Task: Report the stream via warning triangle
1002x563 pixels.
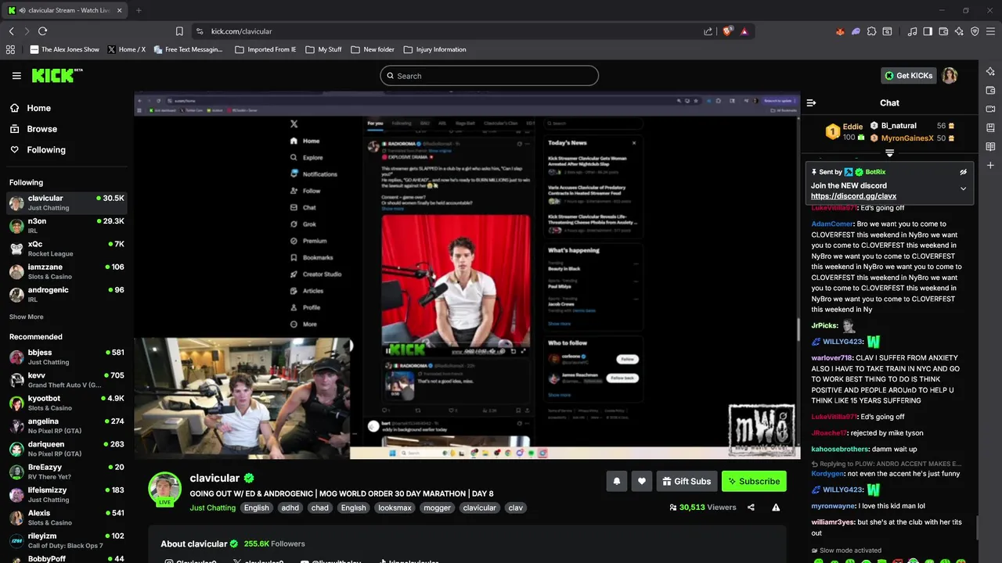Action: tap(776, 507)
